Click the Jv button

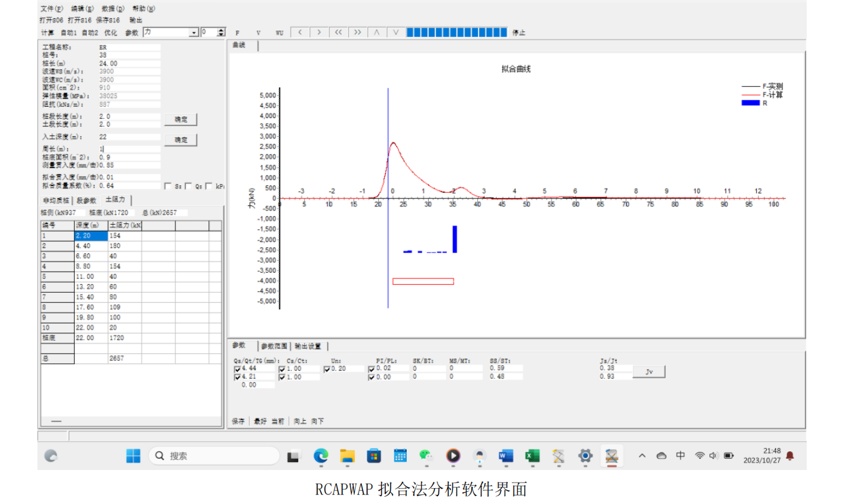(649, 372)
